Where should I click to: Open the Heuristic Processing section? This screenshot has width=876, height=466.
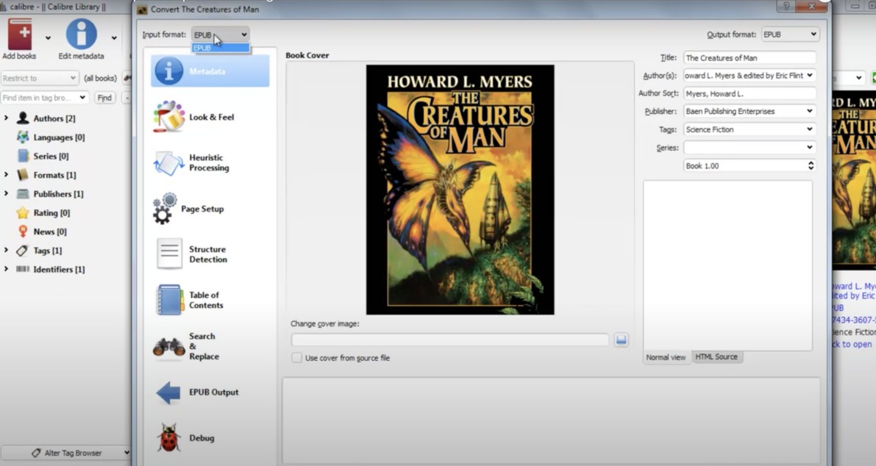[x=210, y=162]
